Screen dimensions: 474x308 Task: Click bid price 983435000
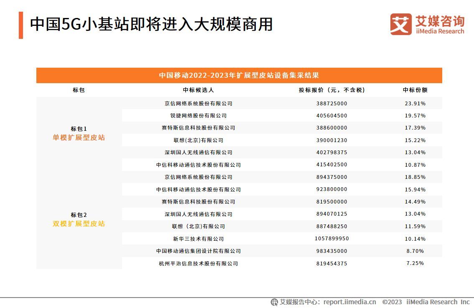(x=332, y=251)
